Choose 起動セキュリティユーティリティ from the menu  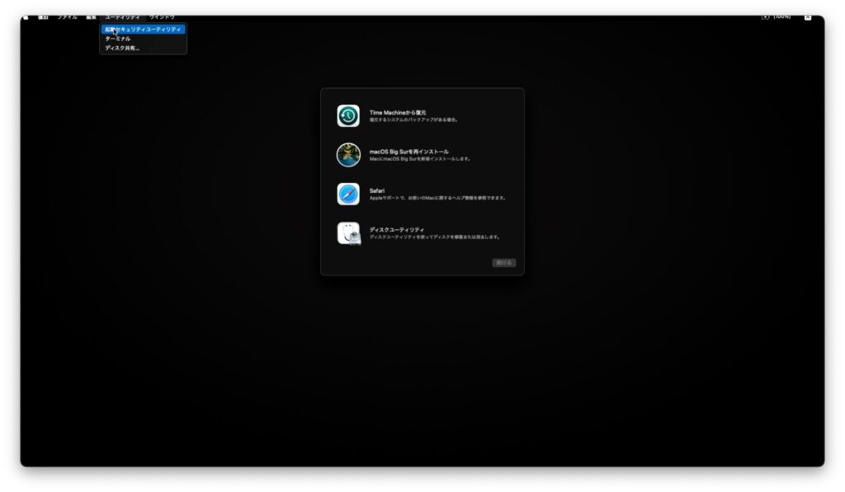pos(143,30)
